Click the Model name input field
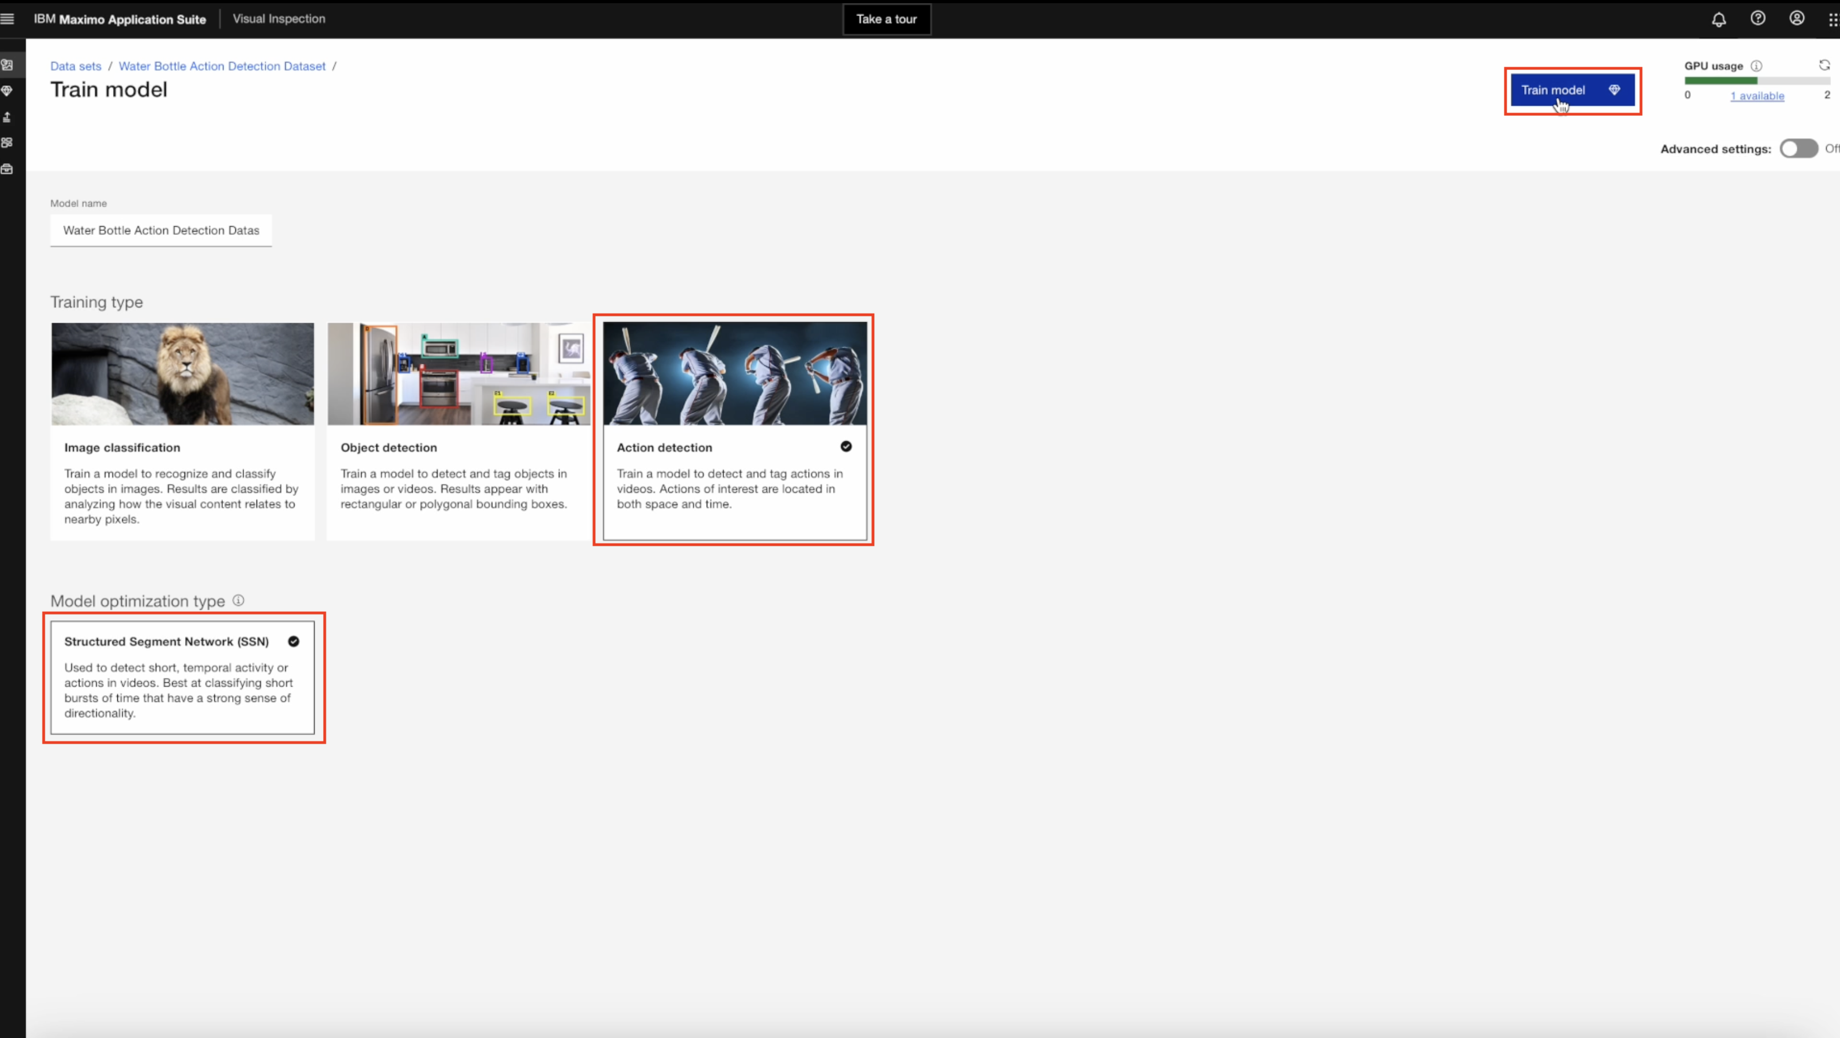The image size is (1840, 1038). point(161,230)
